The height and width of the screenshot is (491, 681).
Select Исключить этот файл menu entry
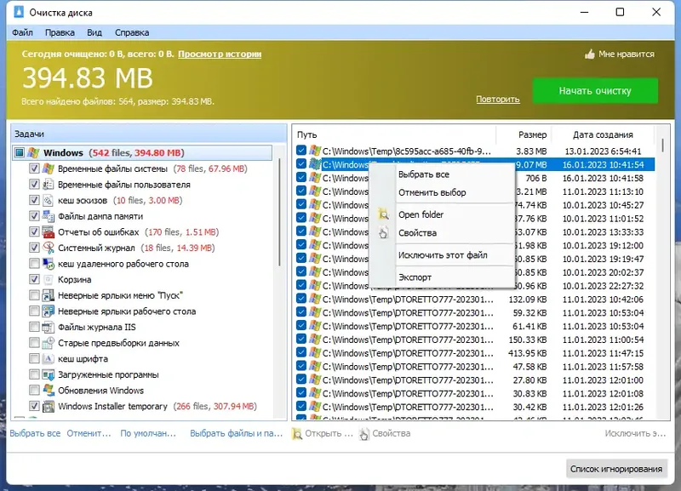pyautogui.click(x=442, y=255)
